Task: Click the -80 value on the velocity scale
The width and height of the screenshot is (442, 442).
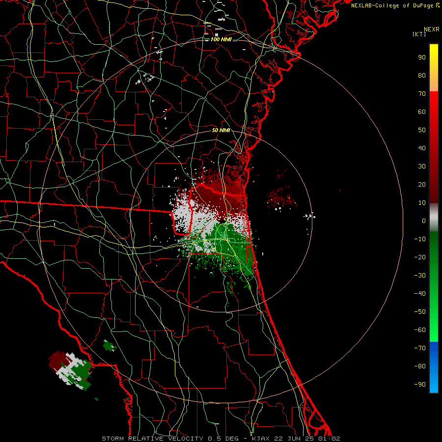Action: point(420,366)
